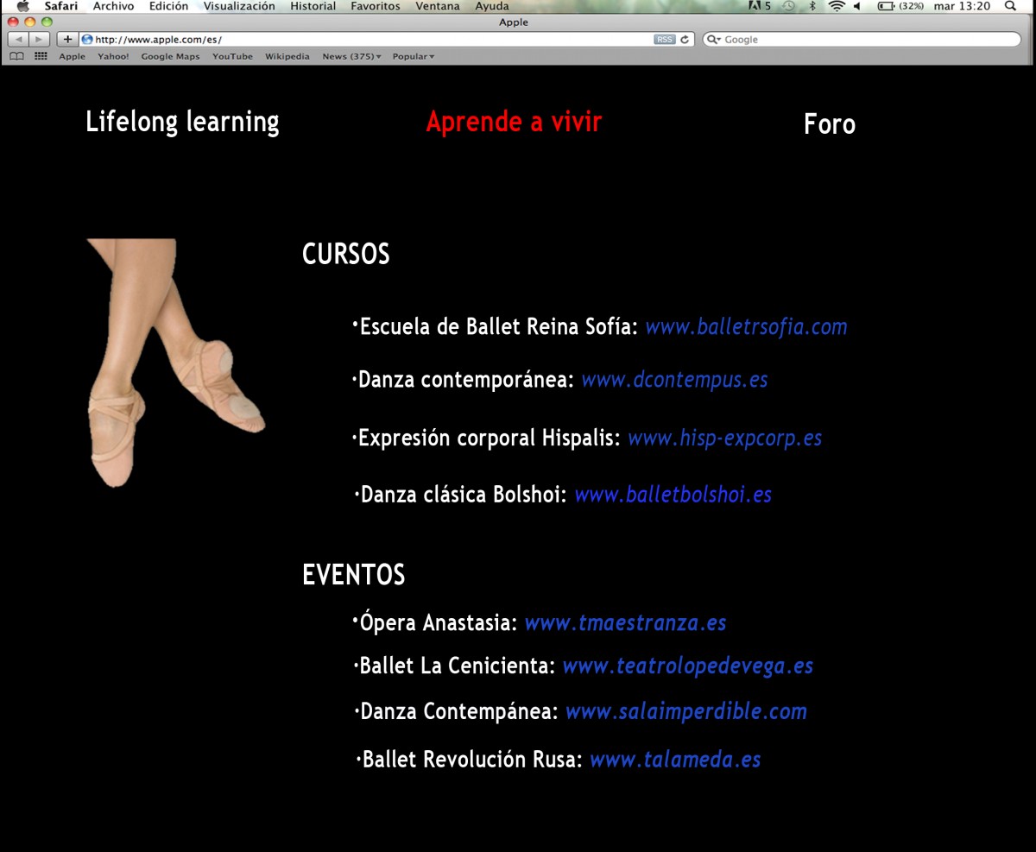Open the www.balletrsofia.com link
Image resolution: width=1036 pixels, height=852 pixels.
tap(746, 327)
